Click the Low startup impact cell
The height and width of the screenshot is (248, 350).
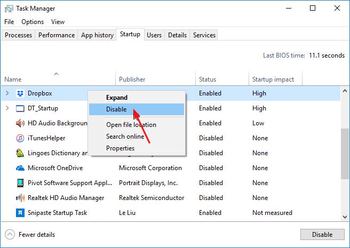point(258,123)
